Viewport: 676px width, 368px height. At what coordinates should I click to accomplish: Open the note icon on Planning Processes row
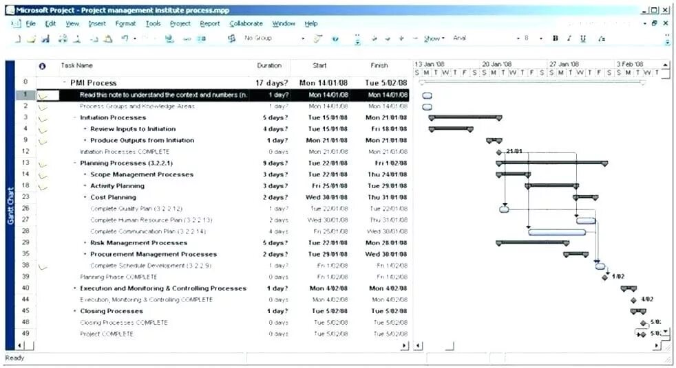(x=43, y=164)
